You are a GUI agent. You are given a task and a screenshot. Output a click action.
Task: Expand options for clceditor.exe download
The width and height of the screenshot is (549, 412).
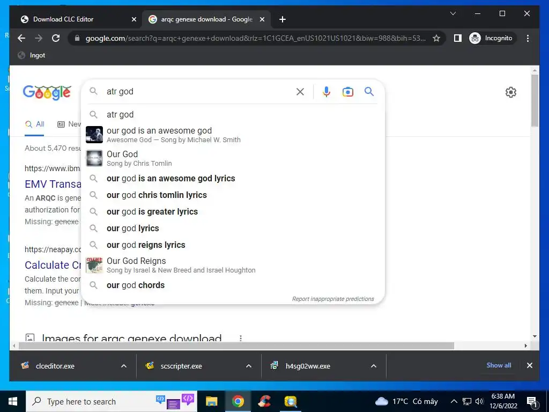124,366
